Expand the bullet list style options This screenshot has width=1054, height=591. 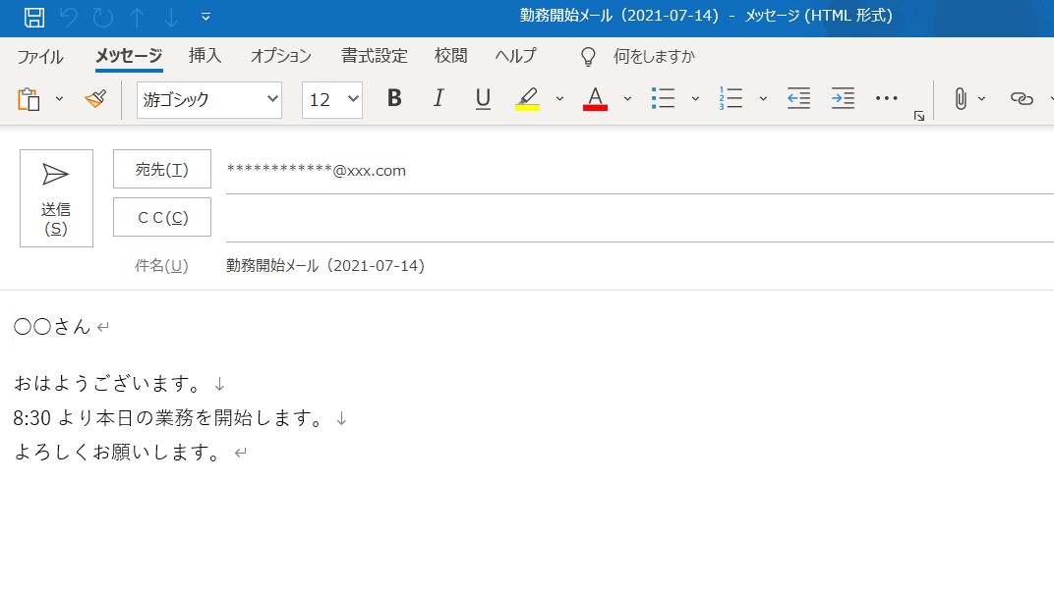pos(695,98)
